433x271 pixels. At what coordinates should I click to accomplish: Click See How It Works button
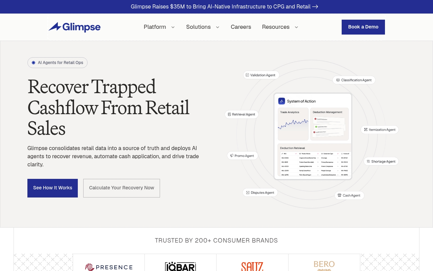click(x=52, y=188)
